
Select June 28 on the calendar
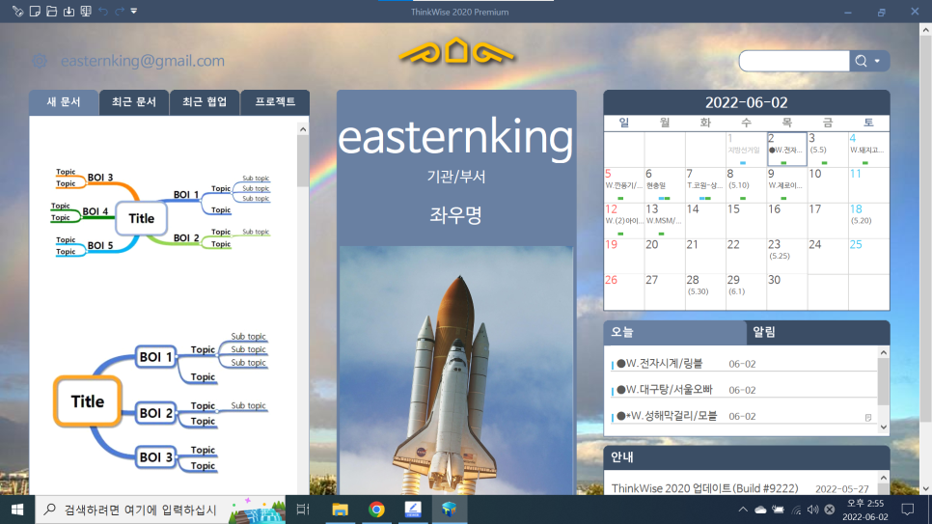click(x=705, y=290)
